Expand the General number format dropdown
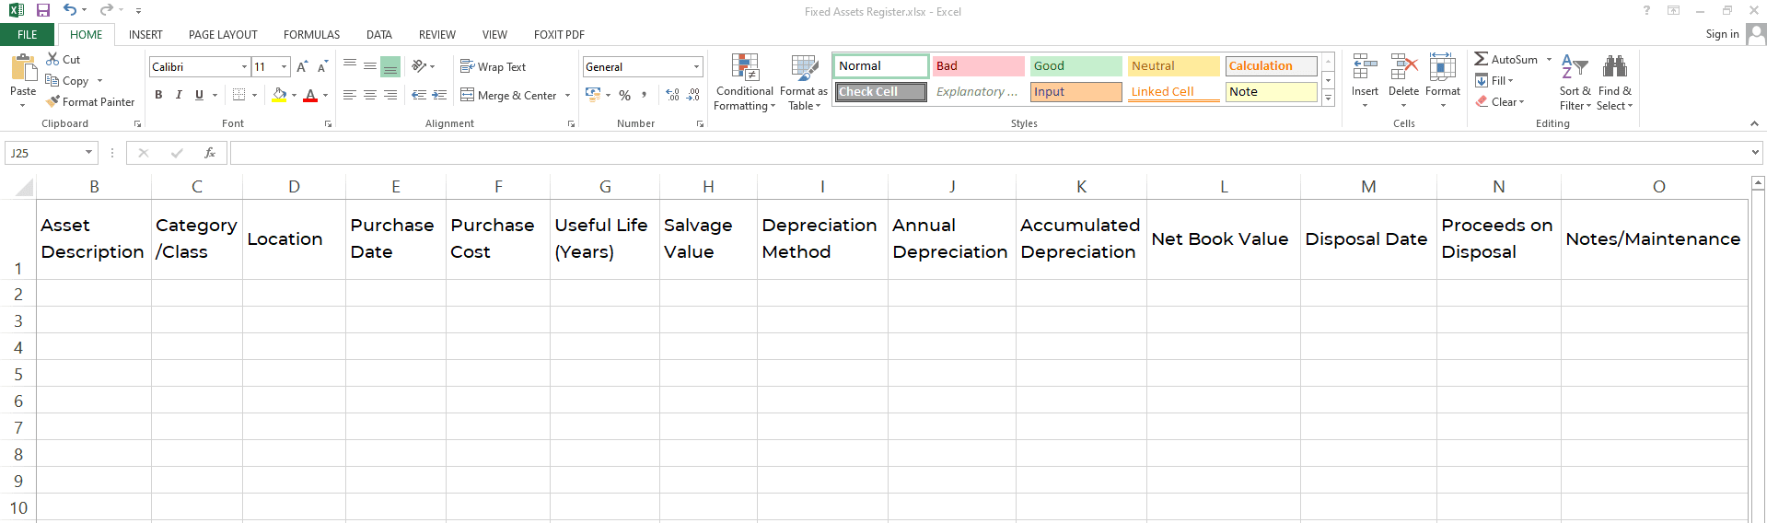 pos(696,67)
